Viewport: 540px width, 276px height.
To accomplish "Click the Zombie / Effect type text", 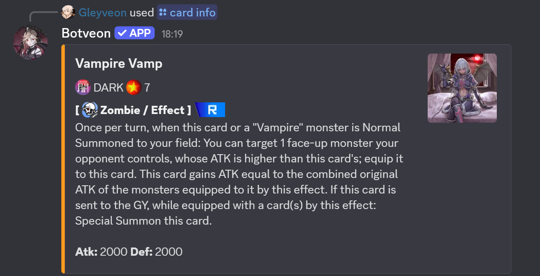I will (x=146, y=110).
